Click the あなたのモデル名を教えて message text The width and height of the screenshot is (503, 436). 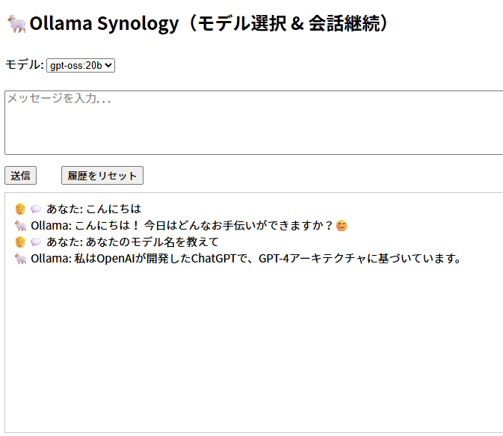tap(132, 242)
